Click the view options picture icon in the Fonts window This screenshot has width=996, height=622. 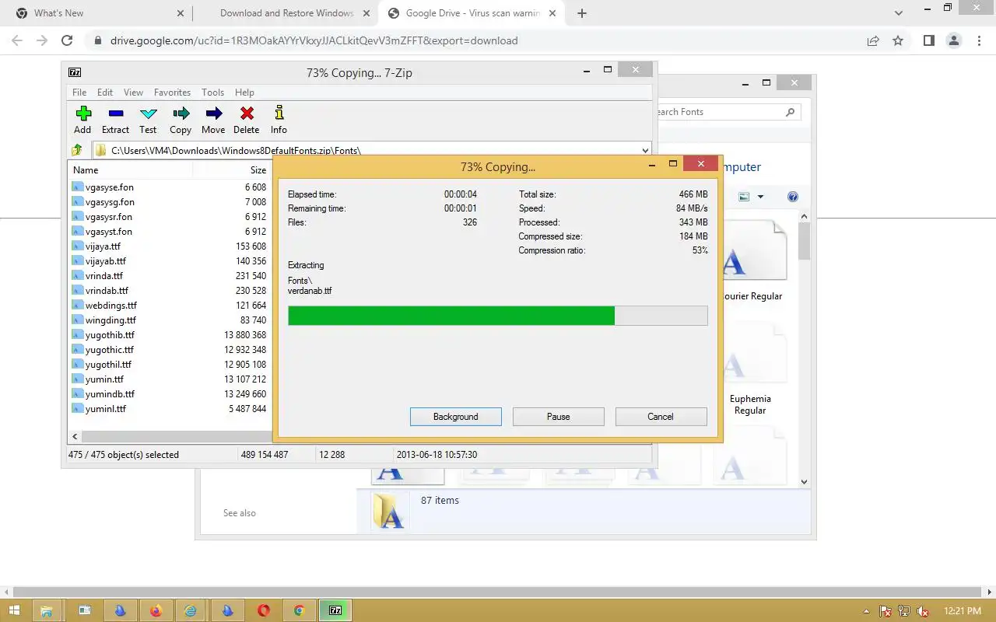[744, 197]
